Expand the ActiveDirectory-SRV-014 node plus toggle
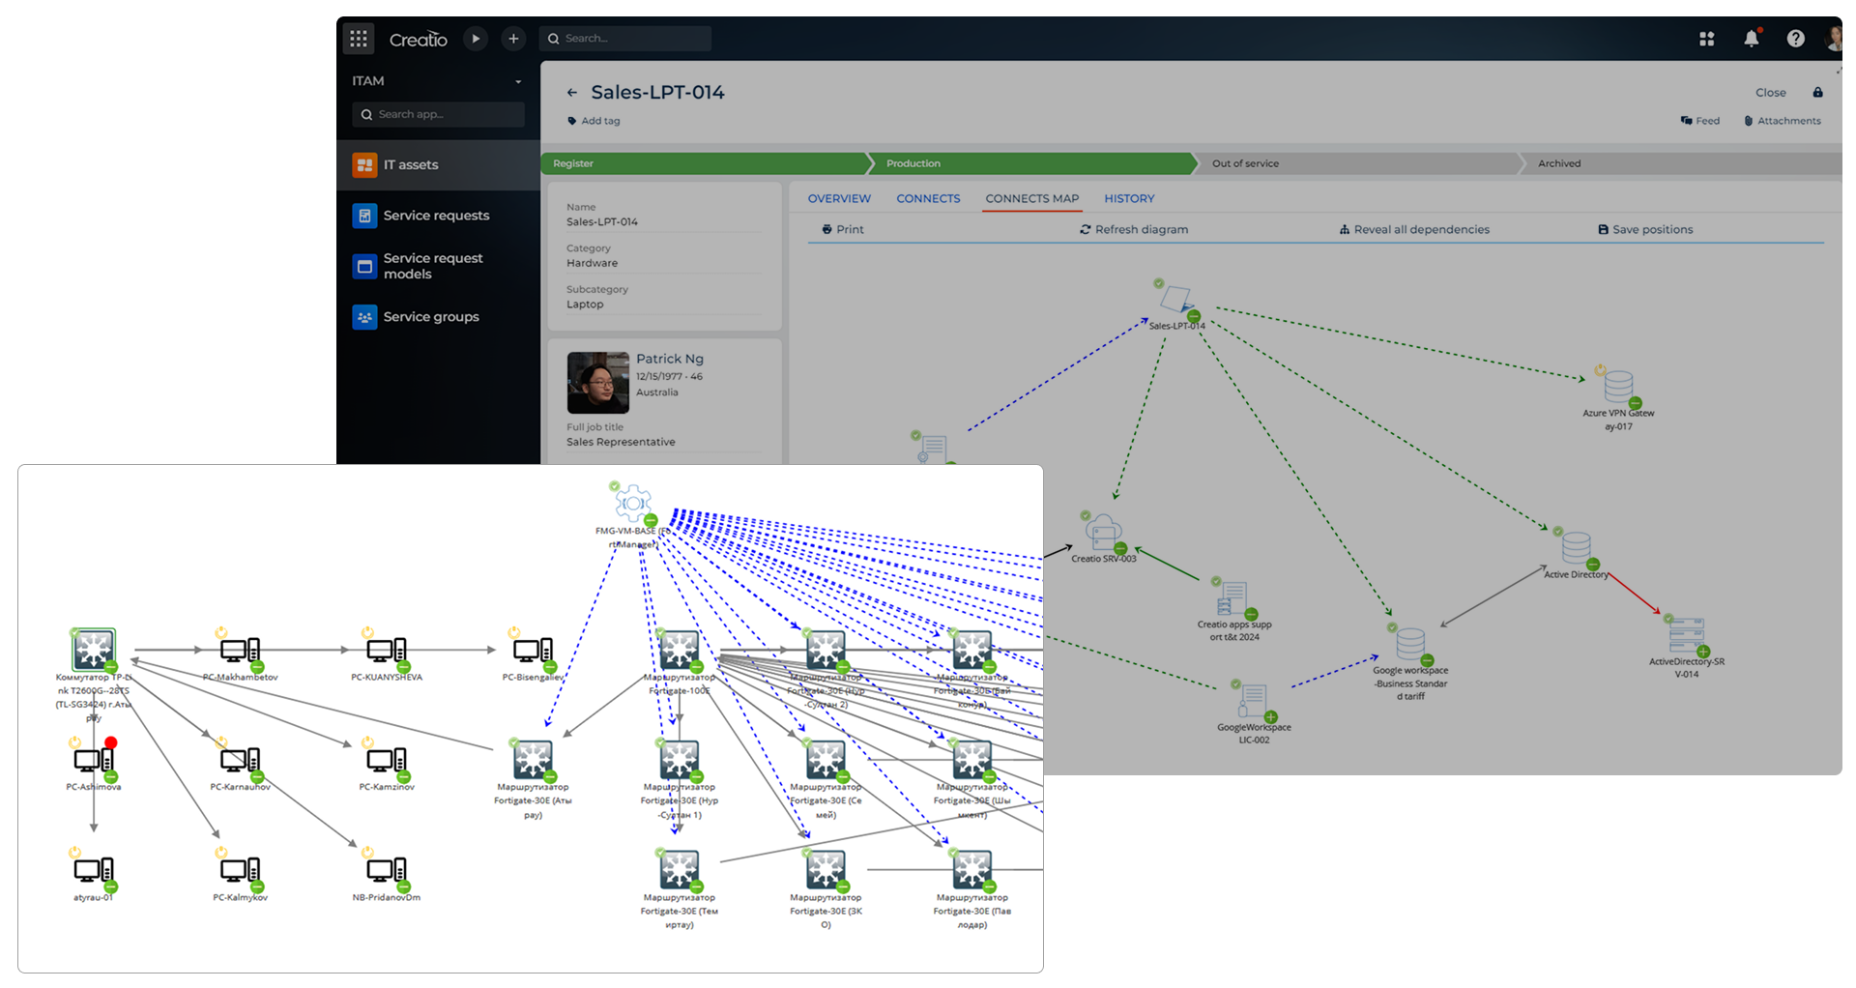1856x988 pixels. (x=1703, y=652)
